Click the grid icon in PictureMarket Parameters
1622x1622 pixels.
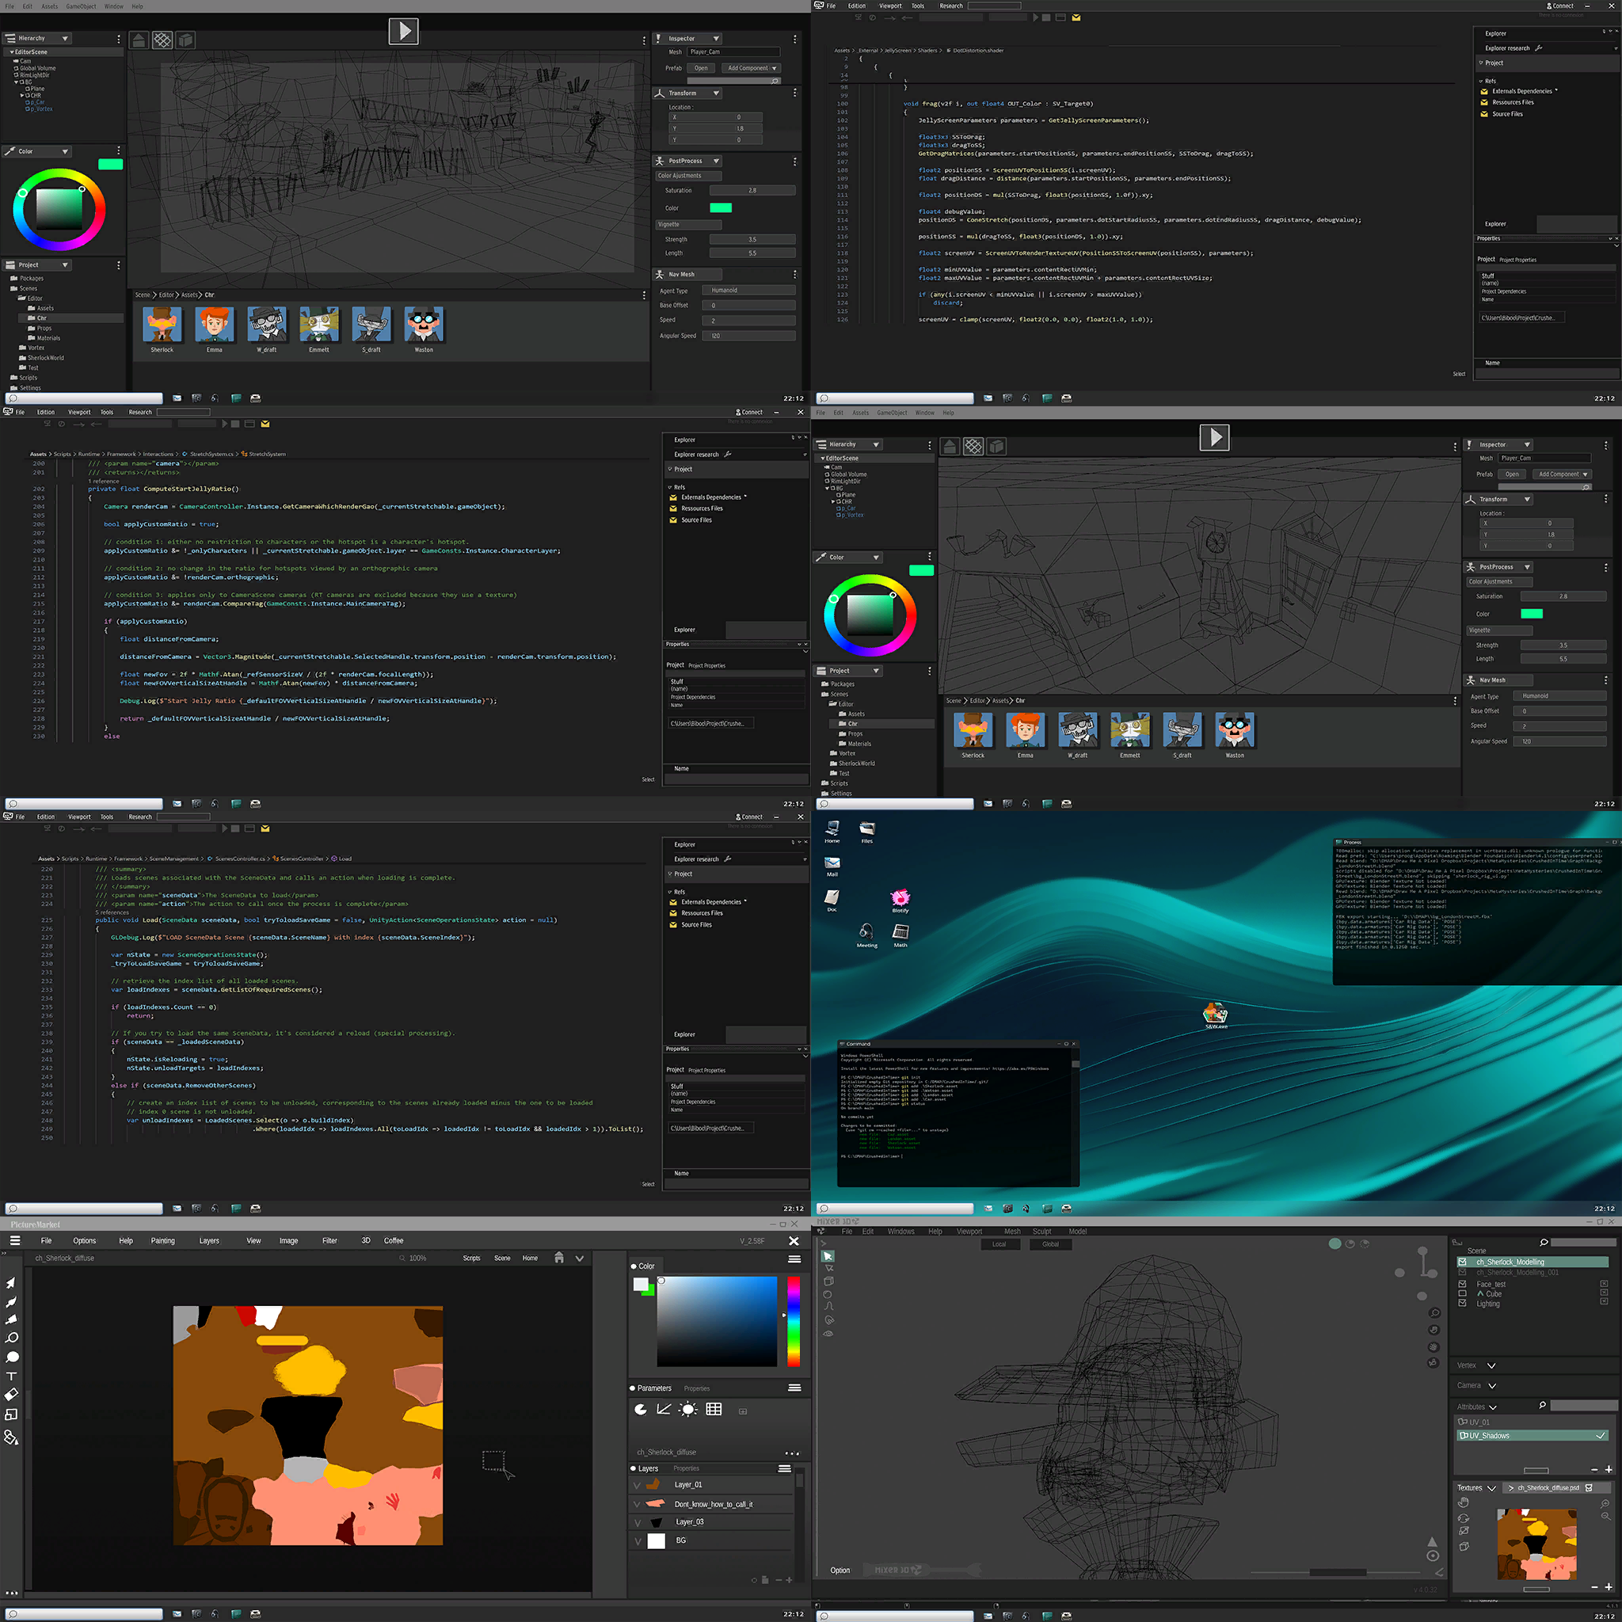click(x=714, y=1409)
